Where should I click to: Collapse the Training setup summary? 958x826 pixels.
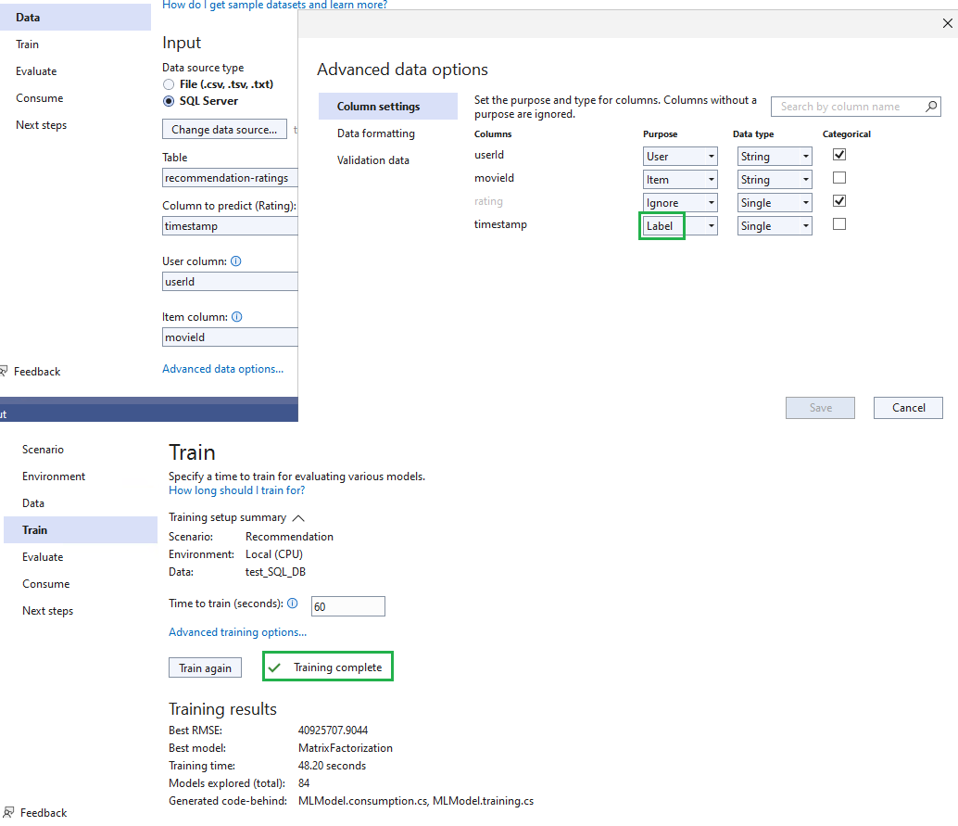tap(298, 517)
